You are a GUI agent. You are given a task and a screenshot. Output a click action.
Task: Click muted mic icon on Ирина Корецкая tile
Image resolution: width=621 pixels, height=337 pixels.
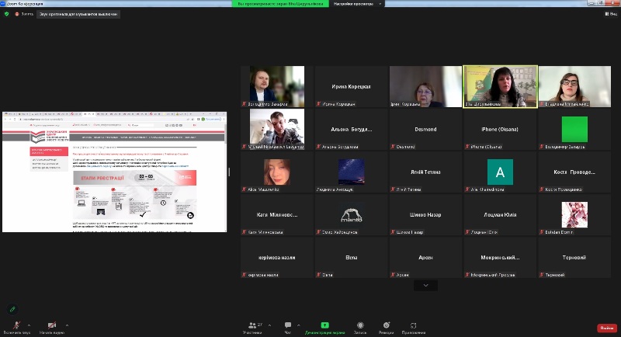coord(318,104)
